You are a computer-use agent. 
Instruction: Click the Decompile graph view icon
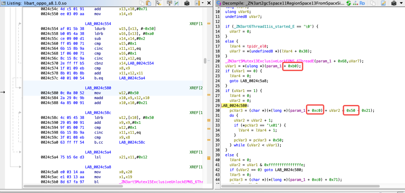[x=355, y=3]
